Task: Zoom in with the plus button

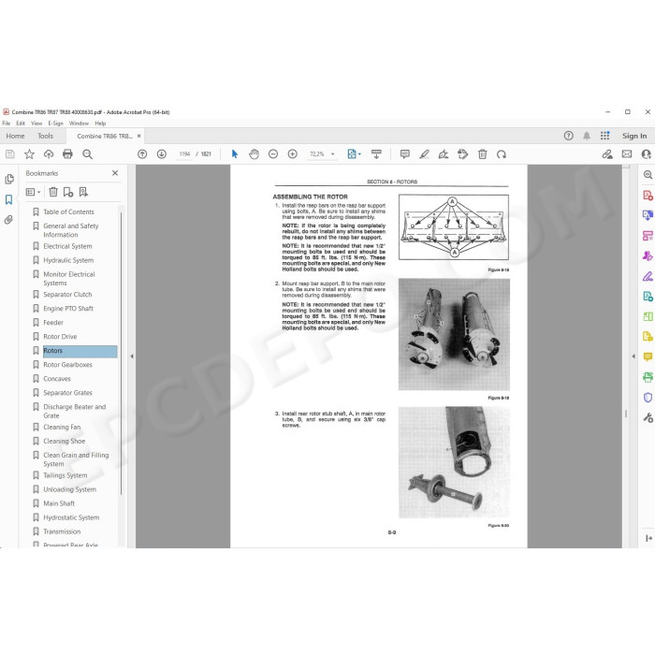Action: [x=292, y=154]
